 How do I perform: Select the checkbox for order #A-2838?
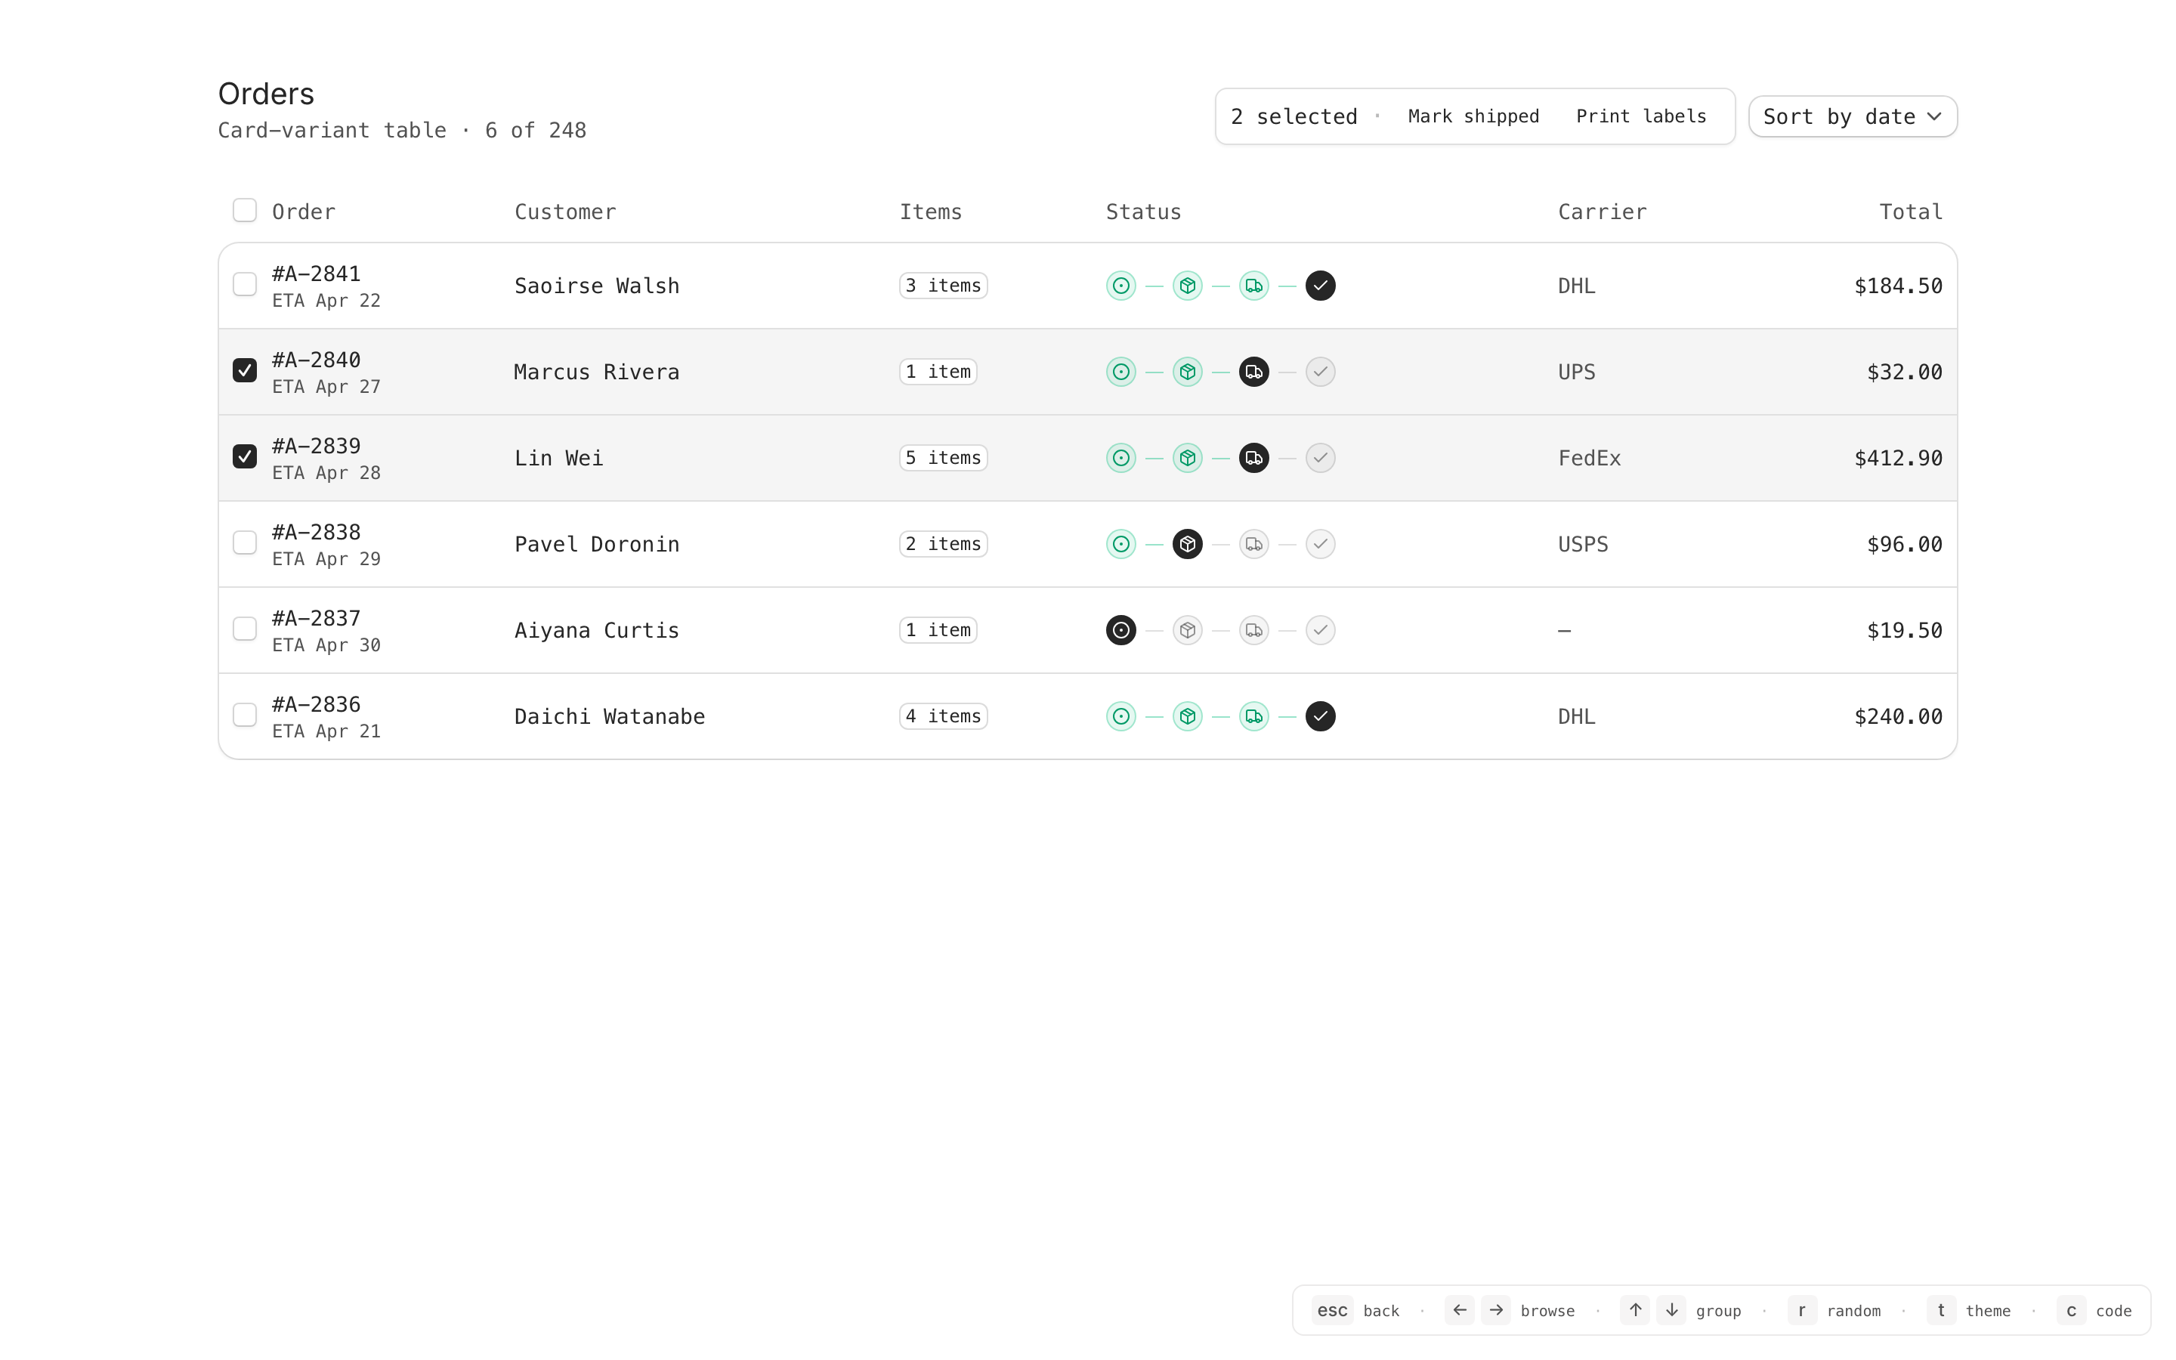pyautogui.click(x=245, y=542)
